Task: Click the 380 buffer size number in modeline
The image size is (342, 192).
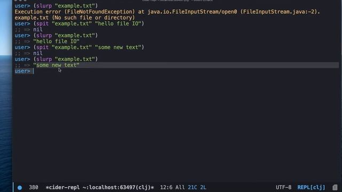Action: (x=33, y=187)
